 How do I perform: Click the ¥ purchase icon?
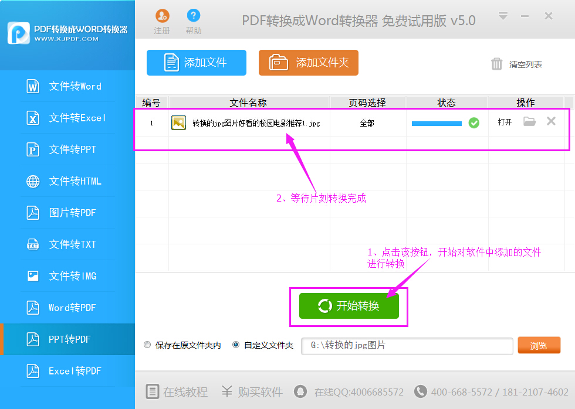[227, 391]
